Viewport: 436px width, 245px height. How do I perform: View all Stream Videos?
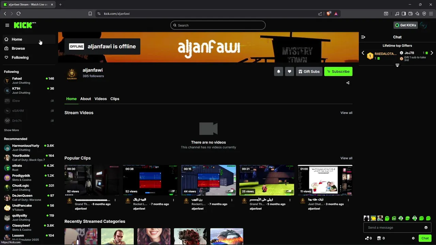coord(346,113)
